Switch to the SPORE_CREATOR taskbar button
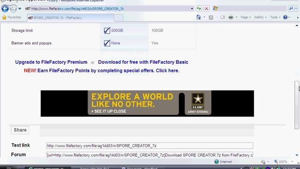The width and height of the screenshot is (300, 169). pos(48,168)
